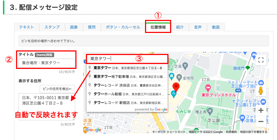
Task: Click the 御成門 station marker
Action: (248, 68)
